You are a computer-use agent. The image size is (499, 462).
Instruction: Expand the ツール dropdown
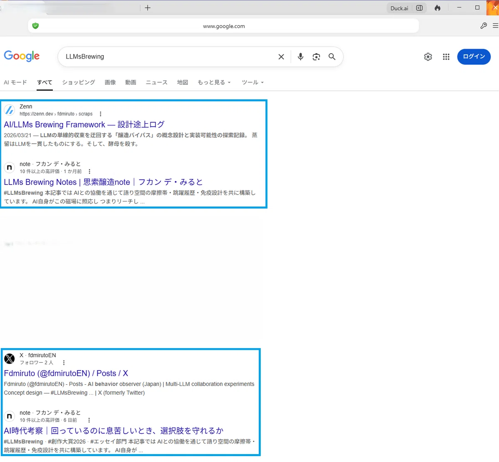(253, 82)
